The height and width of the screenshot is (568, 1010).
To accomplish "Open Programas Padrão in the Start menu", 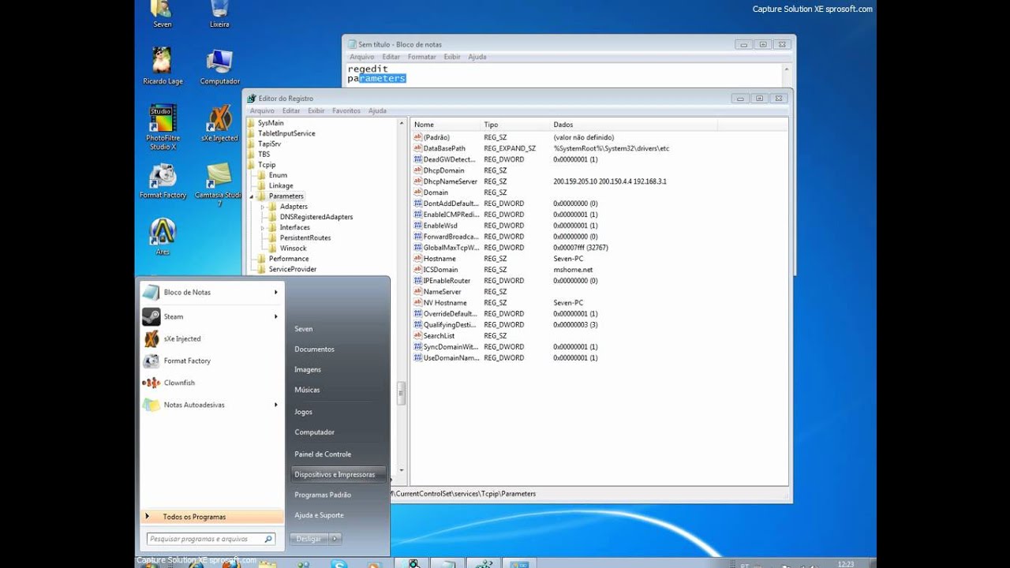I will pyautogui.click(x=322, y=495).
